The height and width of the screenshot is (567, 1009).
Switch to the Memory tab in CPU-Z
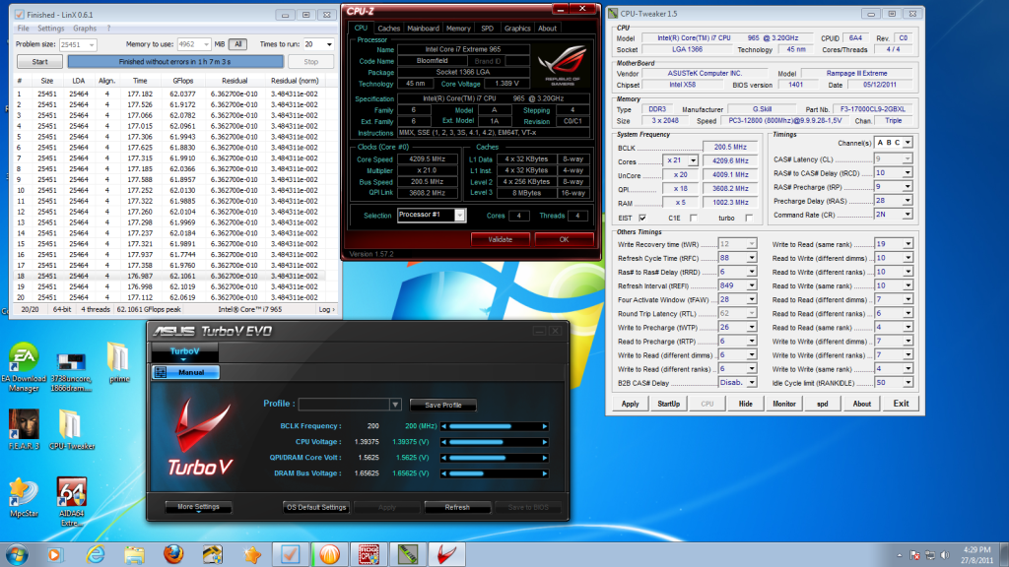coord(457,29)
